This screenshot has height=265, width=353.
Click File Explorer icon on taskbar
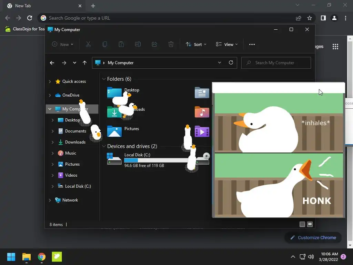[26, 257]
